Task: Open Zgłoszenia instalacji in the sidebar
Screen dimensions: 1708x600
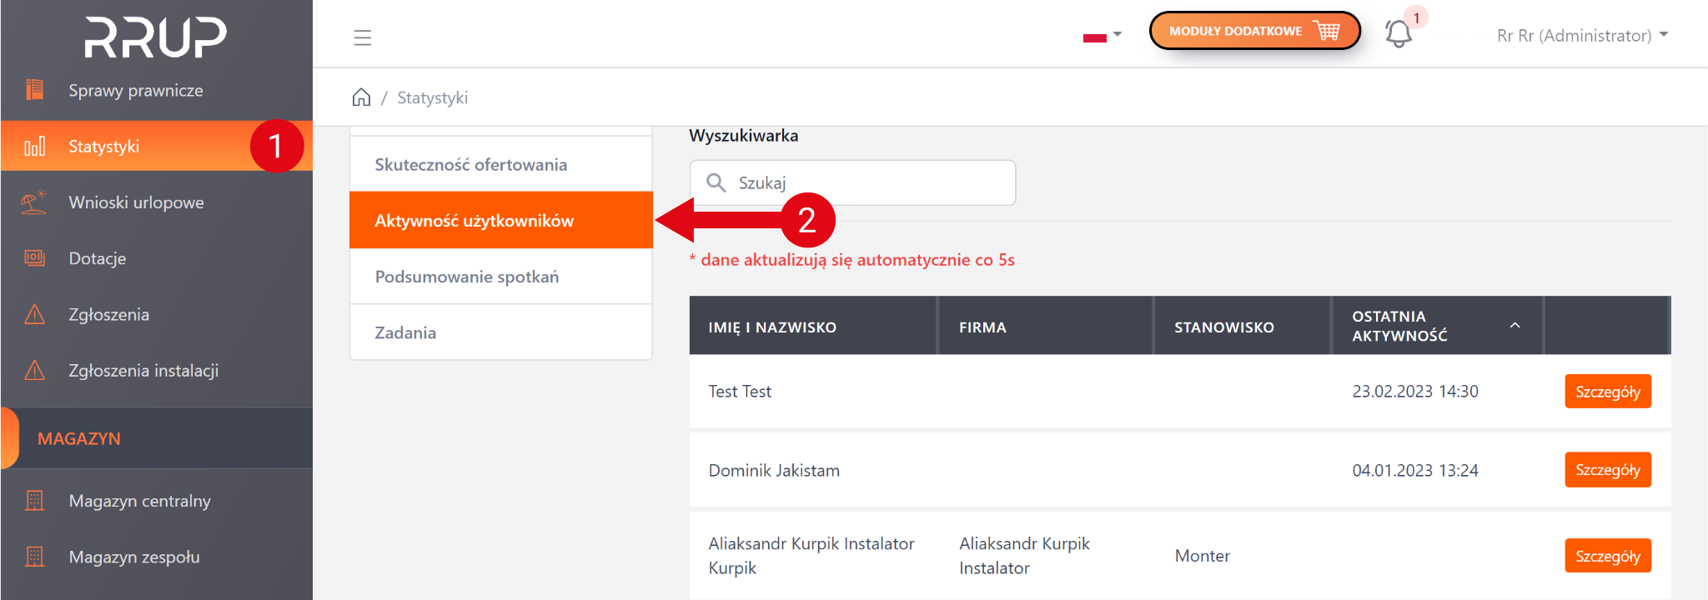Action: [143, 370]
